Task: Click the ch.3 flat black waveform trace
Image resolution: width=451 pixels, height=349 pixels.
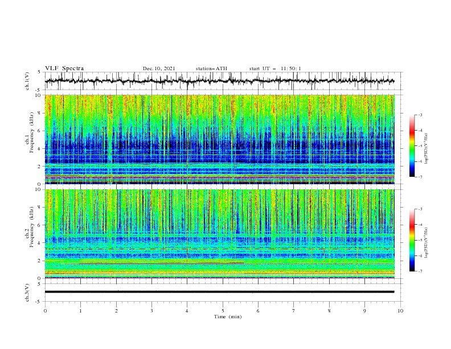Action: tap(219, 292)
